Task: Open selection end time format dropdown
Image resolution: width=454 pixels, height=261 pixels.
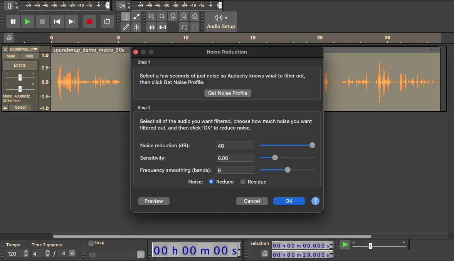Action: point(331,254)
